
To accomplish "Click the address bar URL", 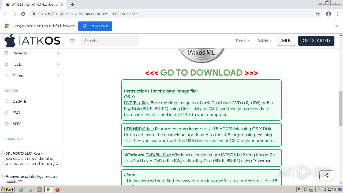I will coord(88,14).
